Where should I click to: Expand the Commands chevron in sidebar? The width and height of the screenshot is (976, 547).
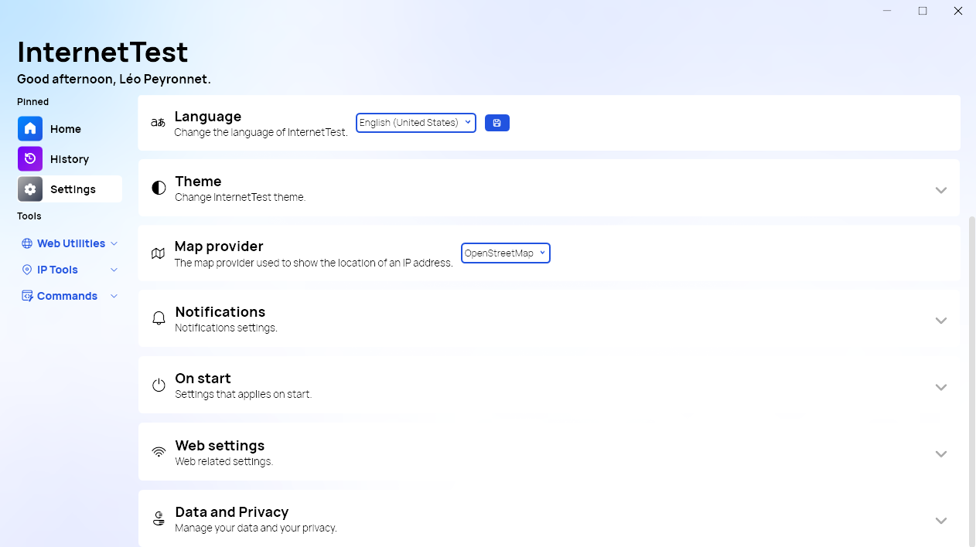pyautogui.click(x=114, y=296)
